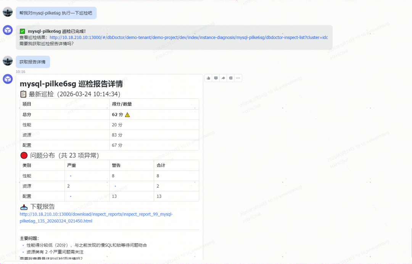
Task: Click the bot avatar beside the 巡检报告详情 card
Action: tap(8, 79)
